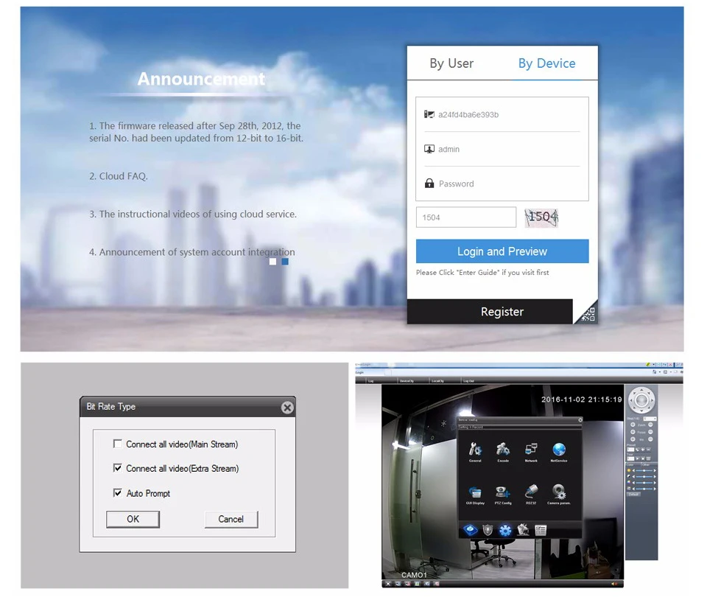Click the admin username field
This screenshot has height=600, width=707.
point(502,149)
